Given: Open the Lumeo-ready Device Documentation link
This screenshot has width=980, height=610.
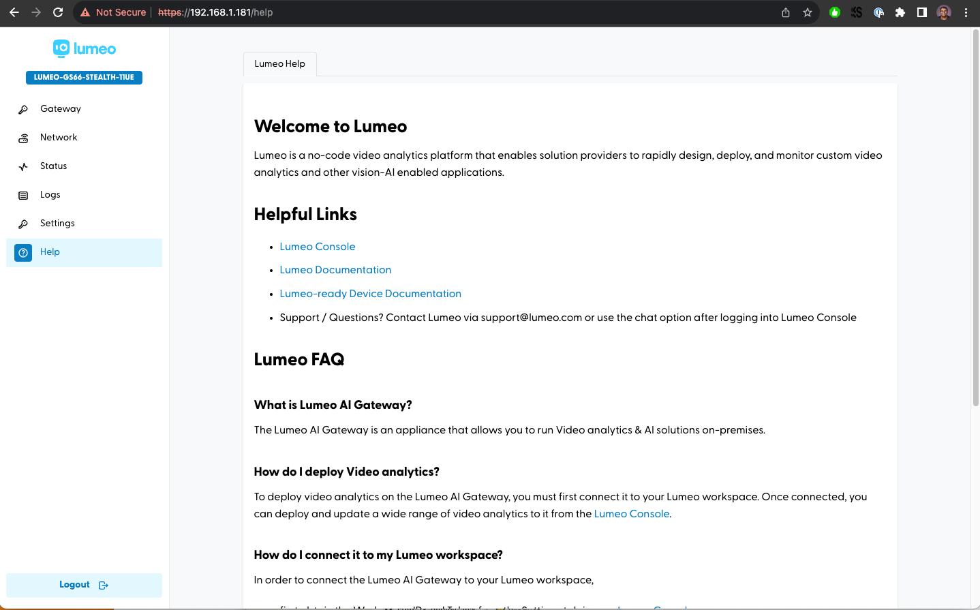Looking at the screenshot, I should (x=370, y=294).
